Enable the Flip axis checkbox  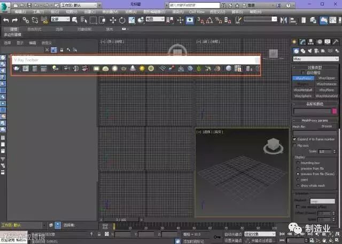(x=294, y=145)
